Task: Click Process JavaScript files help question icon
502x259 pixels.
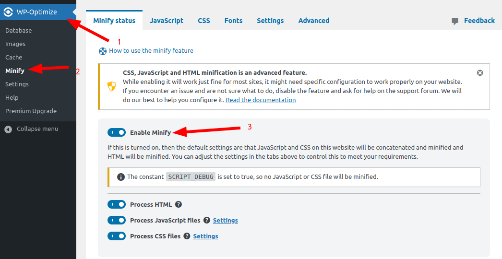Action: (207, 220)
